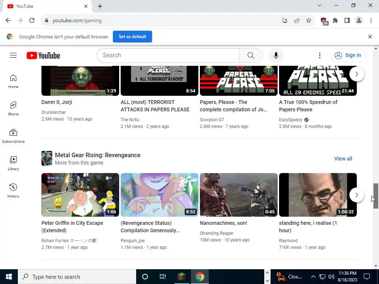Go to Home in sidebar
Image resolution: width=379 pixels, height=284 pixels.
click(x=13, y=81)
